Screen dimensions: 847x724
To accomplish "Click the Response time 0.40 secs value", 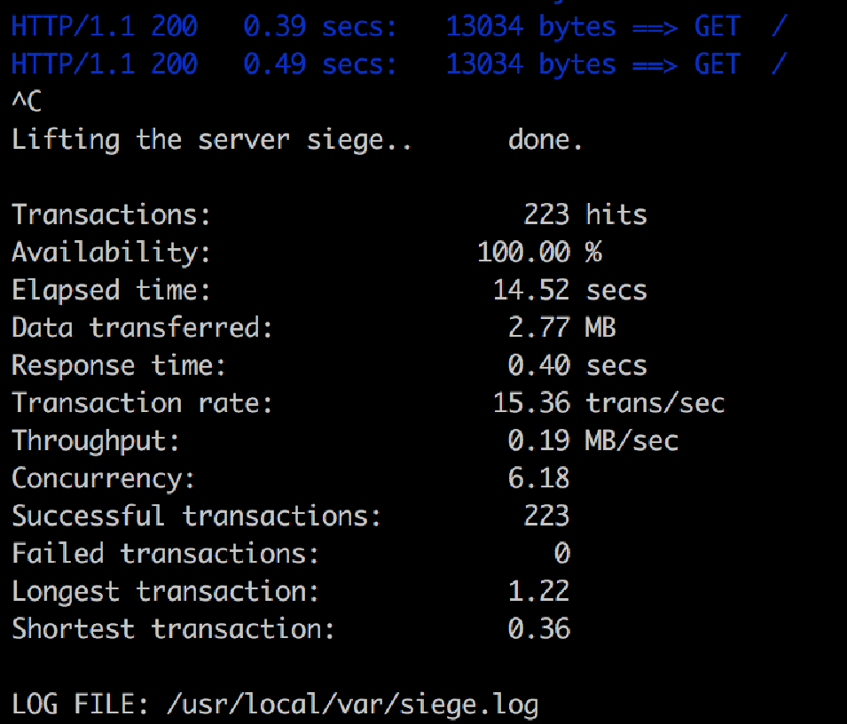I will click(577, 365).
